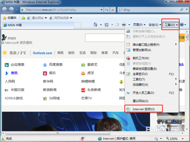Click the Bing 必应搜索 icon
190x142 pixels.
tap(6, 65)
